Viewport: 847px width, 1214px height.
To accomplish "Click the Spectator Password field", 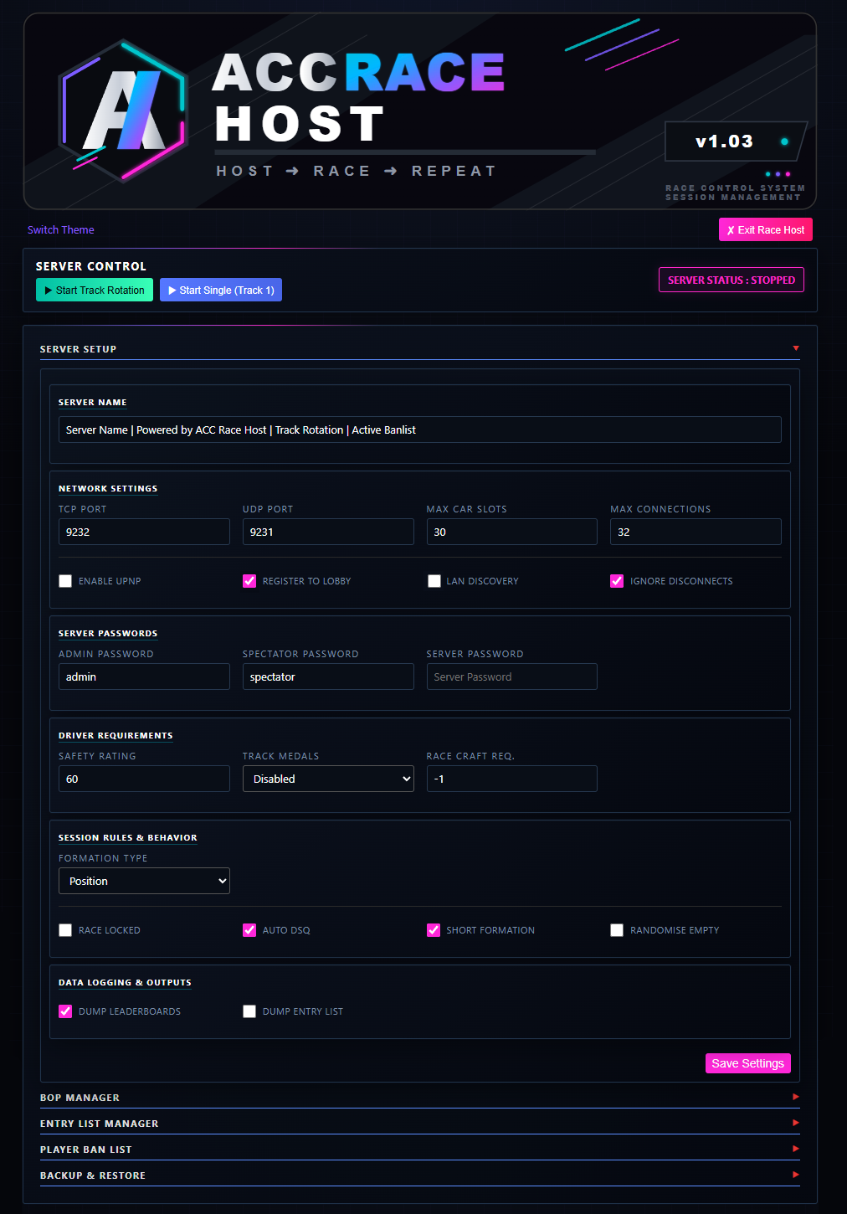I will [328, 676].
